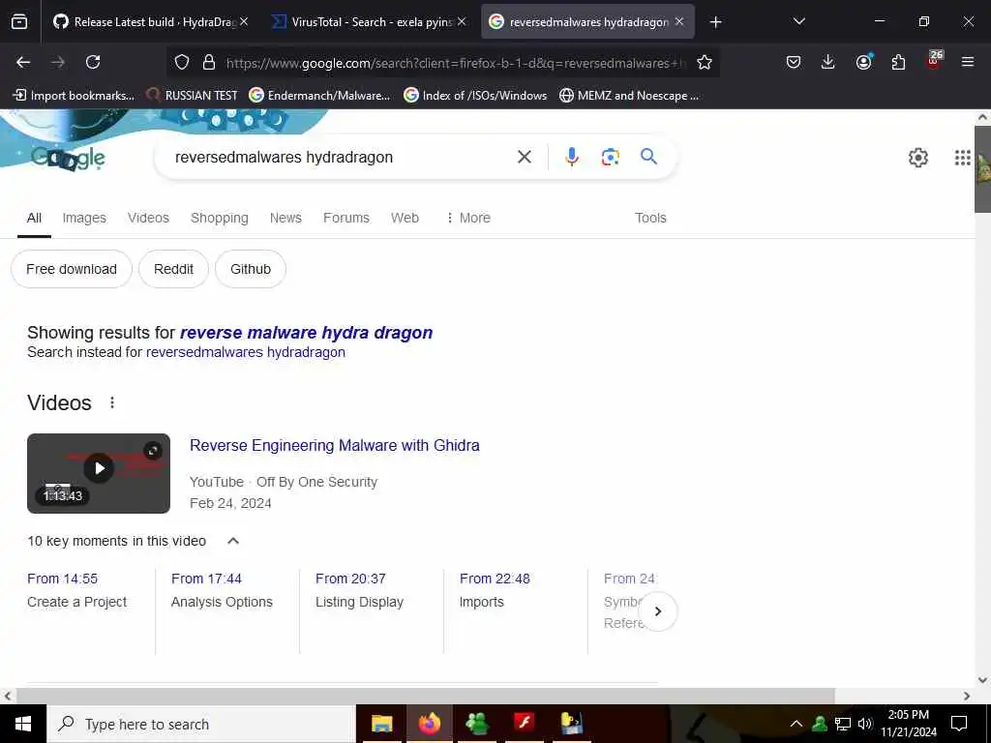The height and width of the screenshot is (743, 991).
Task: Go back using the browser back arrow
Action: pos(23,62)
